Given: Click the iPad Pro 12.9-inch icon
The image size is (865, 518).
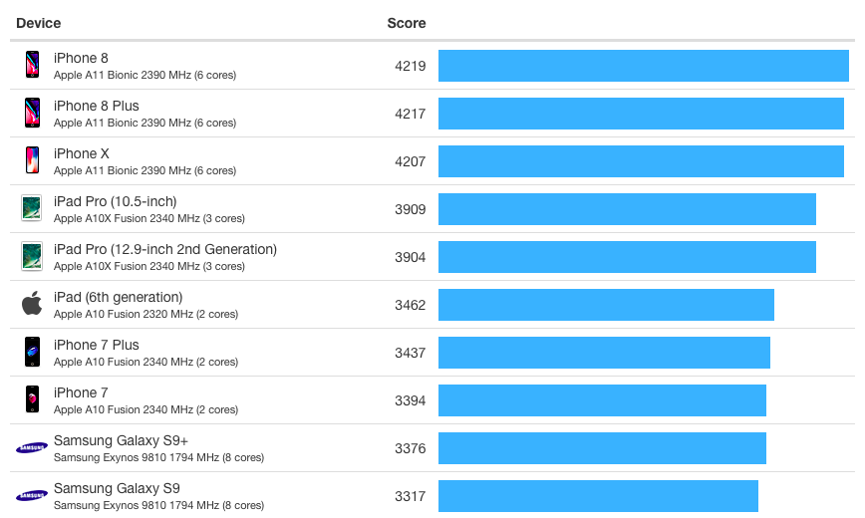Looking at the screenshot, I should (x=32, y=257).
